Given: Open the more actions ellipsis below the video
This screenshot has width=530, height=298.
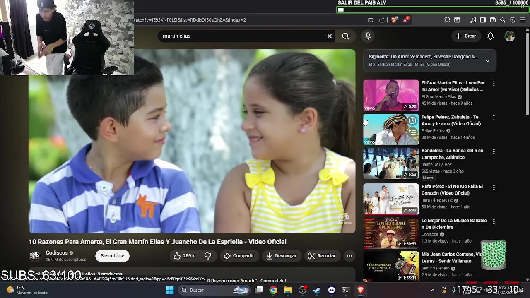Looking at the screenshot, I should click(x=349, y=256).
